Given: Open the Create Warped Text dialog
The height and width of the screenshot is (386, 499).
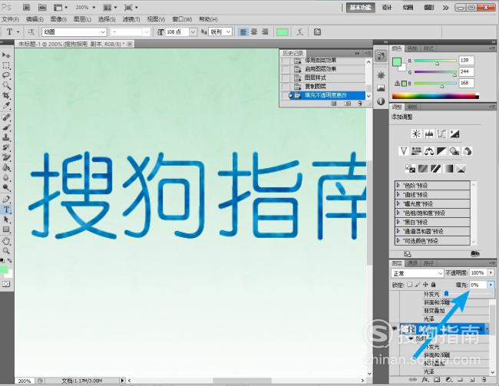Looking at the screenshot, I should click(x=299, y=31).
